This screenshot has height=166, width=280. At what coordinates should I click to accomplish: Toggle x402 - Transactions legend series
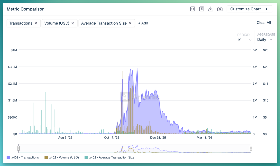(23, 157)
